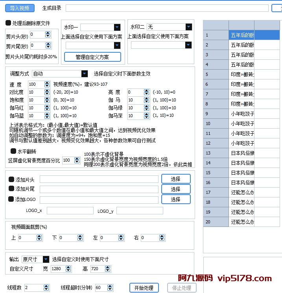Click 选择 button for 添加片头
The height and width of the screenshot is (293, 282).
click(x=176, y=179)
